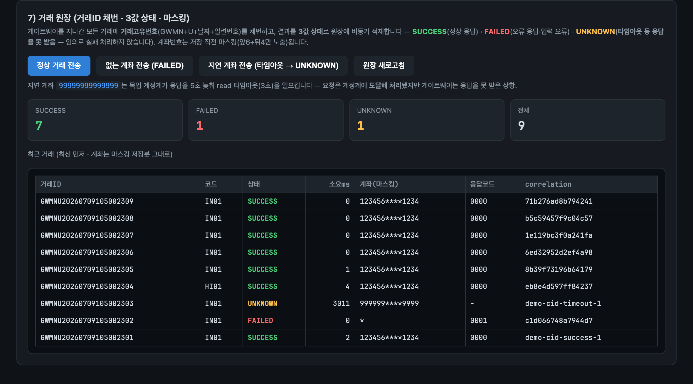The image size is (693, 384).
Task: Select transaction ID GWMNU20260709105002308
Action: click(87, 218)
